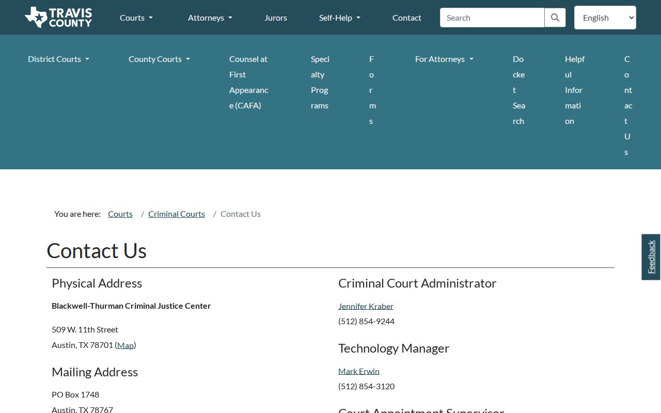
Task: Open Contact Us in the secondary menu
Action: 628,105
